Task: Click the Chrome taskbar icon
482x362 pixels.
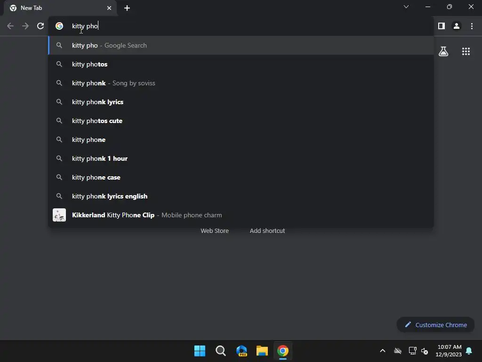Action: pyautogui.click(x=283, y=351)
